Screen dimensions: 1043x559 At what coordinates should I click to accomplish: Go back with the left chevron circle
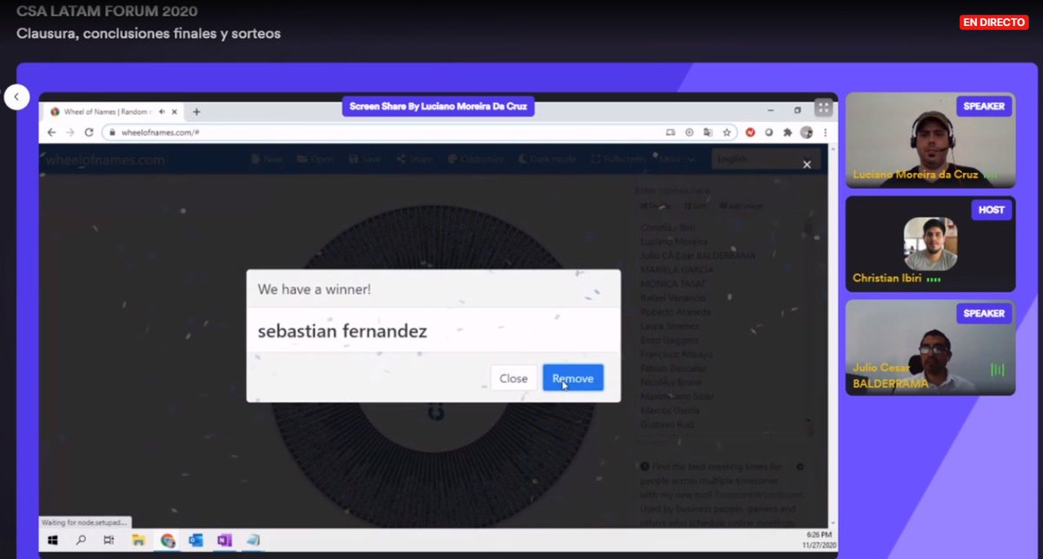(17, 96)
